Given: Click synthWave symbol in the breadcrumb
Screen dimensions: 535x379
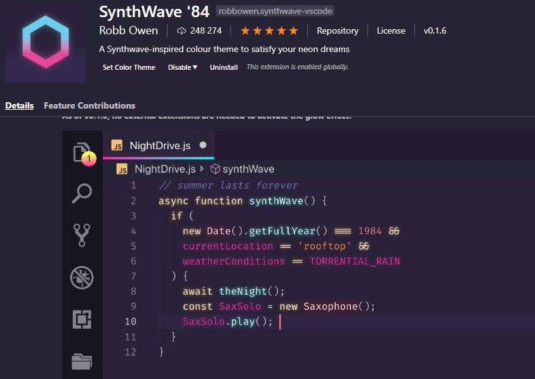Looking at the screenshot, I should point(248,169).
